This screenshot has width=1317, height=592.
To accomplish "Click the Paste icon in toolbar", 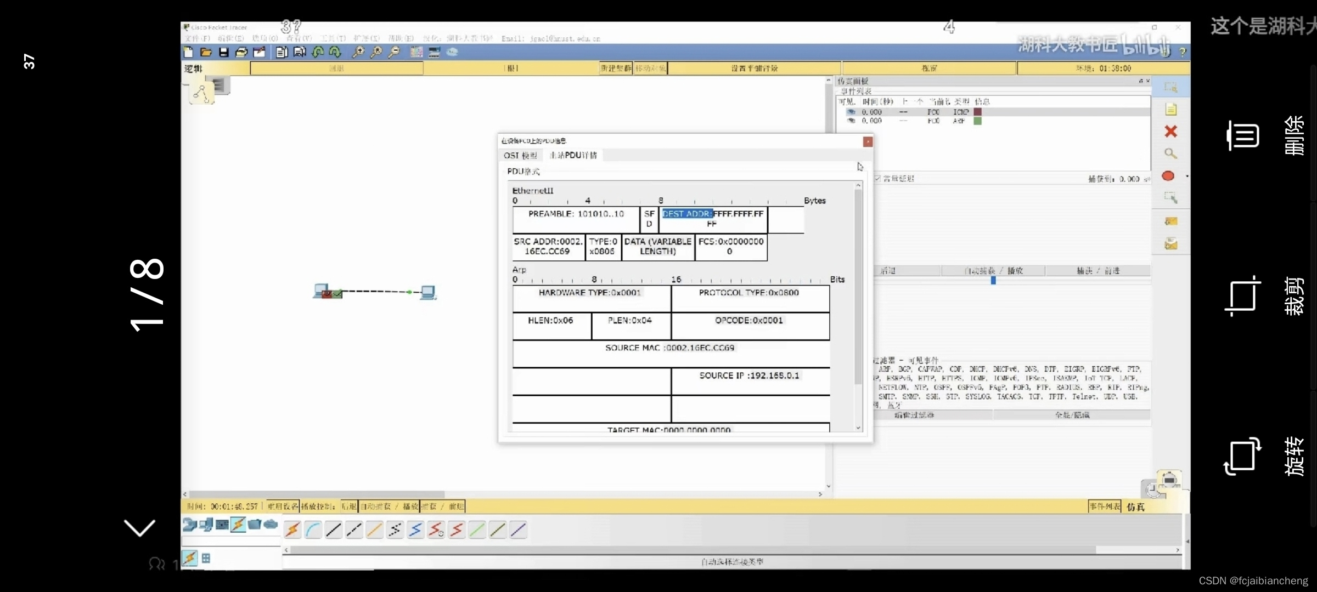I will [300, 52].
